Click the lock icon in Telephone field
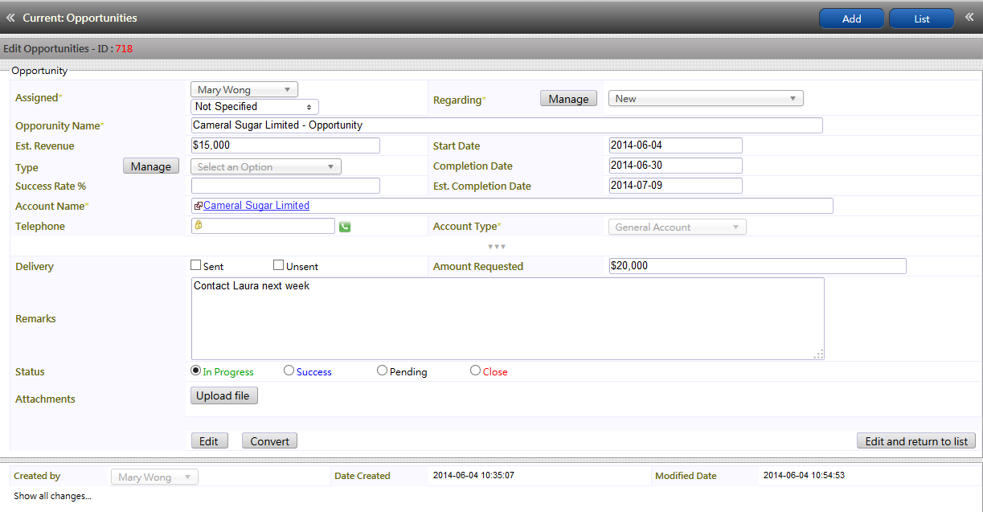Screen dimensions: 983x512 pos(198,225)
